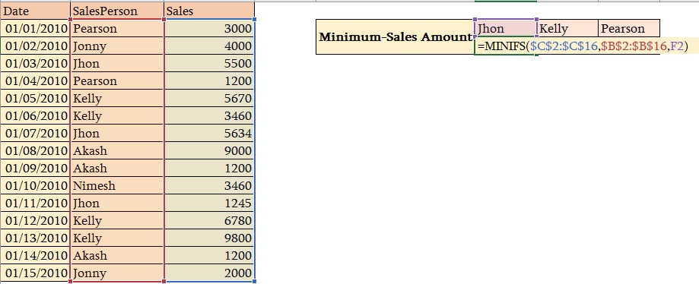Select the sales value 6780 cell
This screenshot has height=284, width=699.
point(209,221)
